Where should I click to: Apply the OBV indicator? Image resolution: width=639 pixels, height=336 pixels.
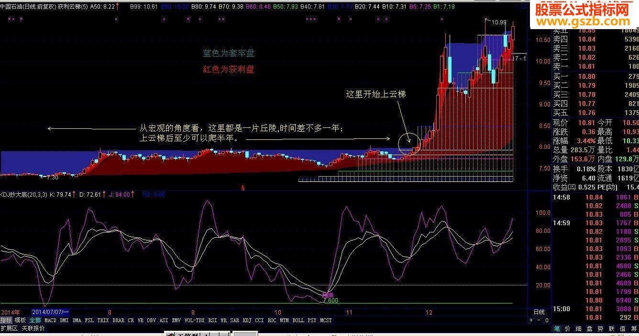point(151,320)
